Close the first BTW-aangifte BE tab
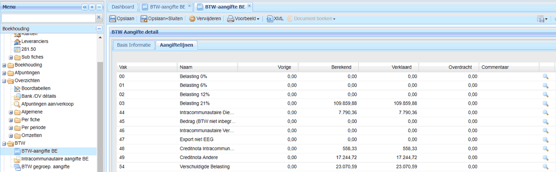Screen dimensions: 556x172 click(189, 6)
